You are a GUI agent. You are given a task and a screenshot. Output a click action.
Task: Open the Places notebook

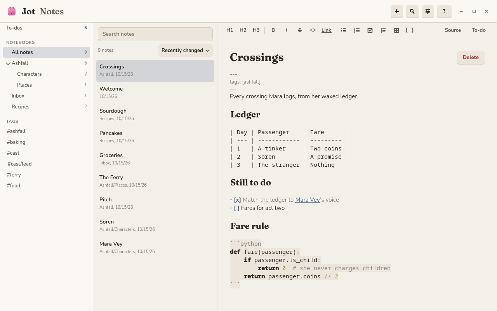click(47, 85)
